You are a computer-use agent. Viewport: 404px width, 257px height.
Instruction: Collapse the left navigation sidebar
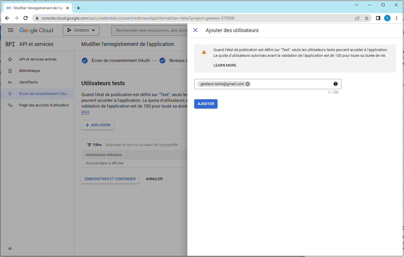point(10,249)
